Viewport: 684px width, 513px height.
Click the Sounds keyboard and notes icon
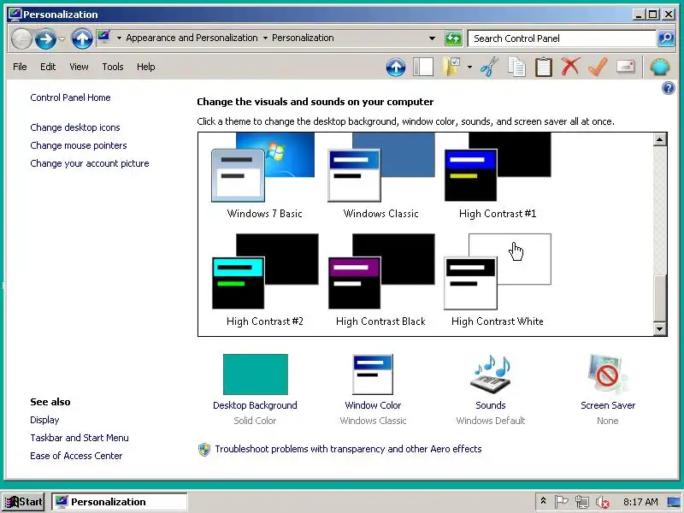point(491,374)
